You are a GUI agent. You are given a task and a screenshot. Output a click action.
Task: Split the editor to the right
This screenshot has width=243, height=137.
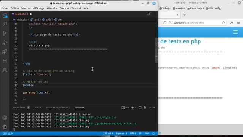pos(148,14)
